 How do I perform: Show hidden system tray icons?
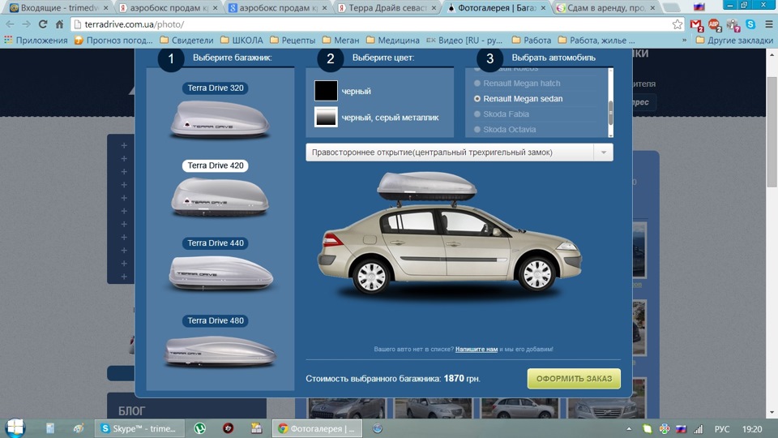point(629,428)
